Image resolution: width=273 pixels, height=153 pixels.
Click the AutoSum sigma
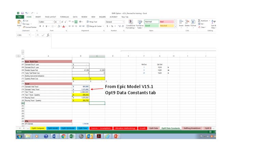click(x=199, y=21)
